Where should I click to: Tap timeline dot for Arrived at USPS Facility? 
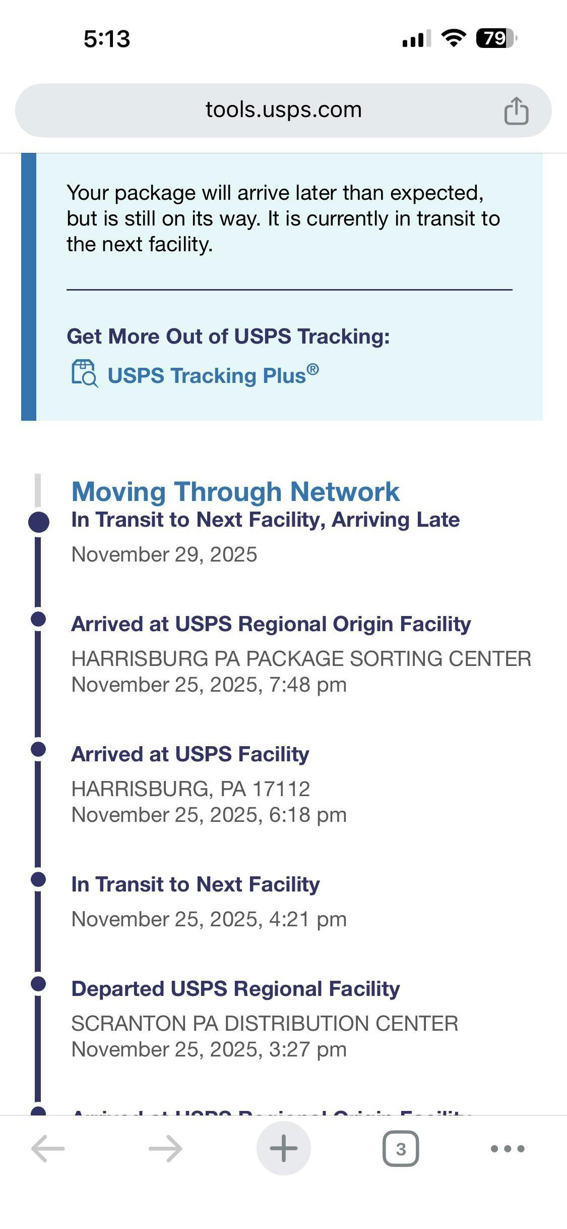38,749
